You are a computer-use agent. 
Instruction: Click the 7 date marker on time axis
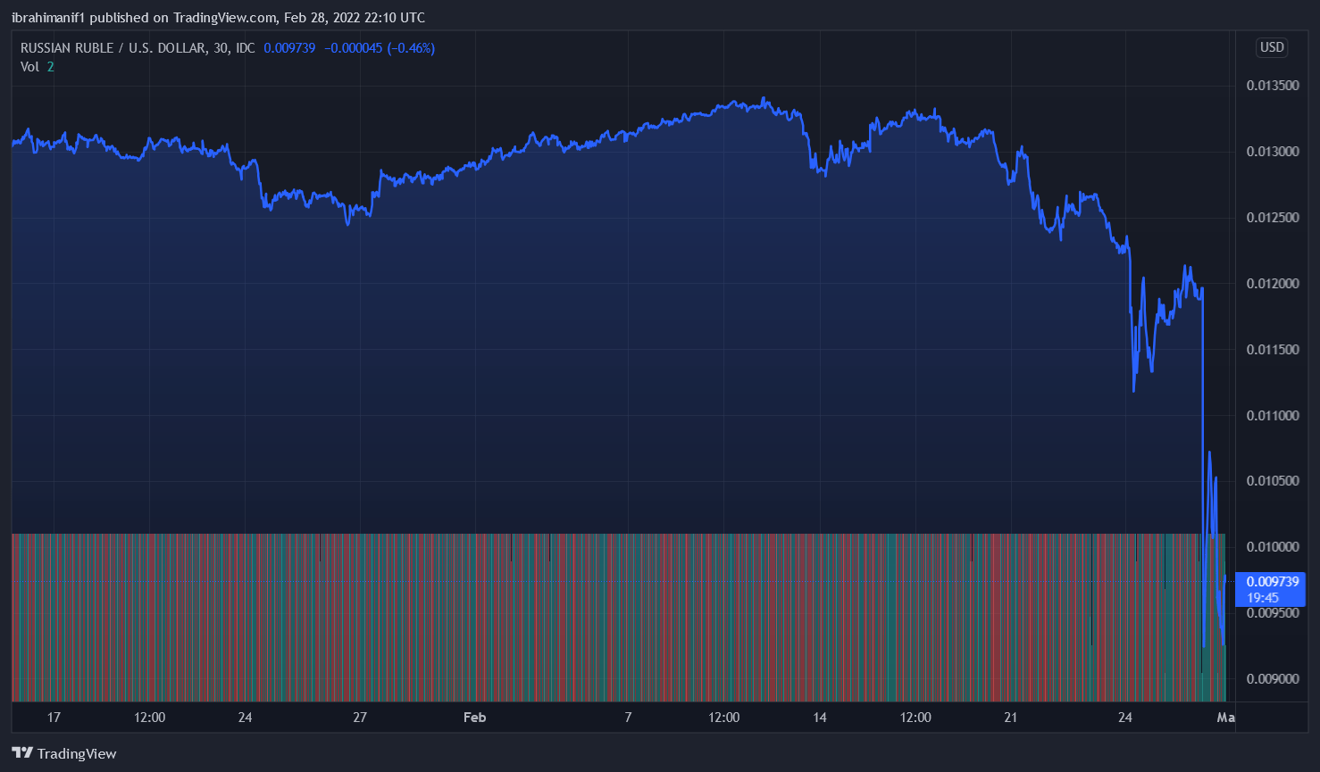click(628, 718)
